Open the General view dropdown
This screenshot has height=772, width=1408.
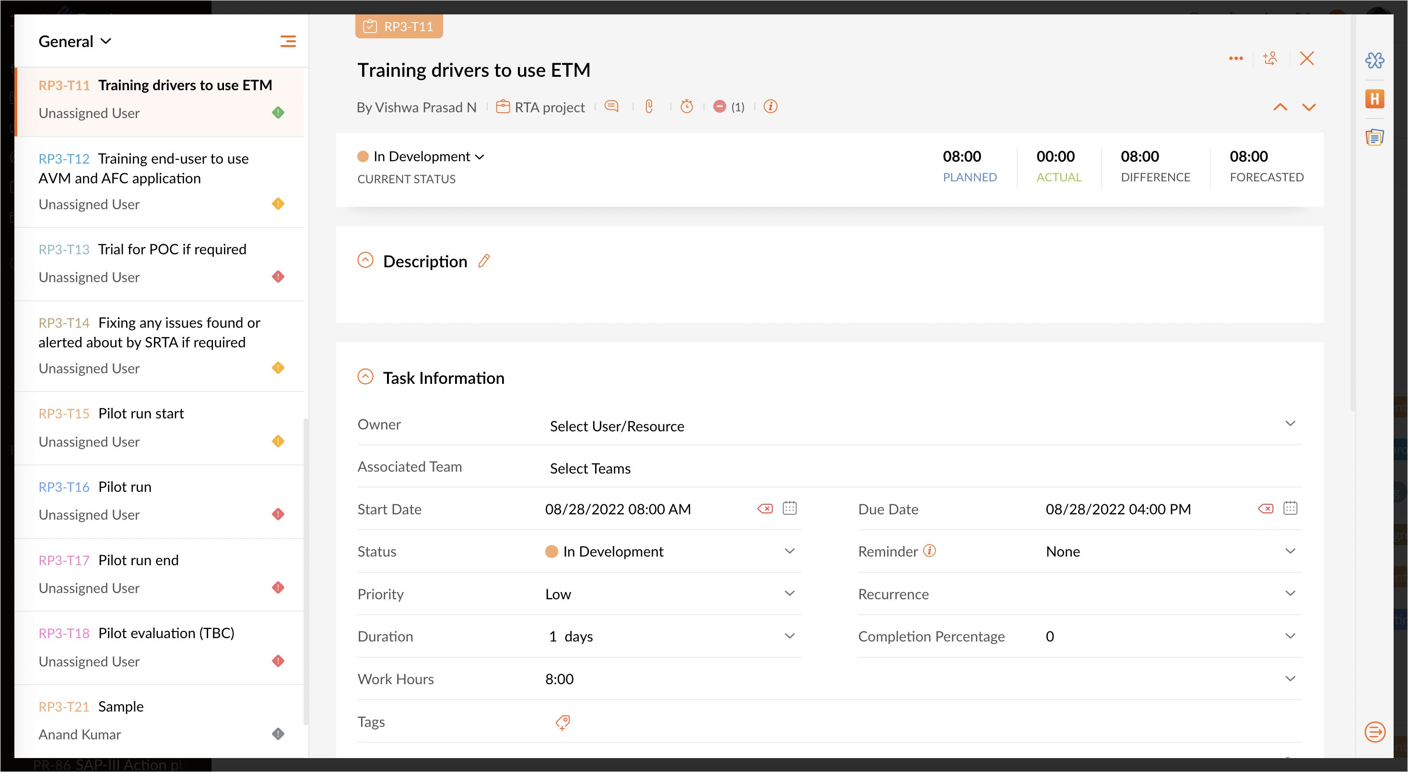(75, 42)
